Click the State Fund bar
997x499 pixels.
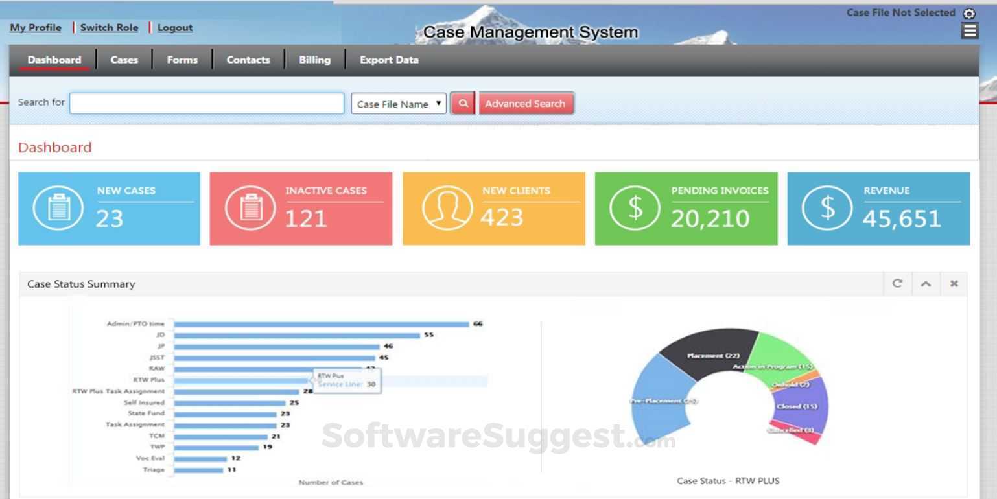click(226, 413)
